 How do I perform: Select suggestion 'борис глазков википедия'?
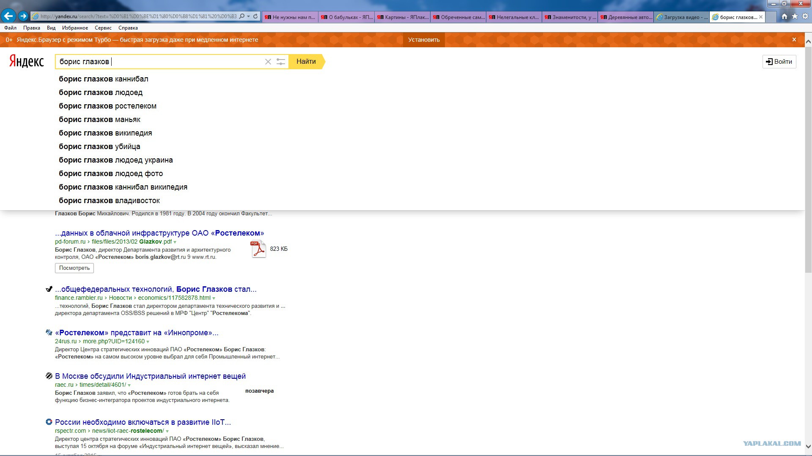105,133
